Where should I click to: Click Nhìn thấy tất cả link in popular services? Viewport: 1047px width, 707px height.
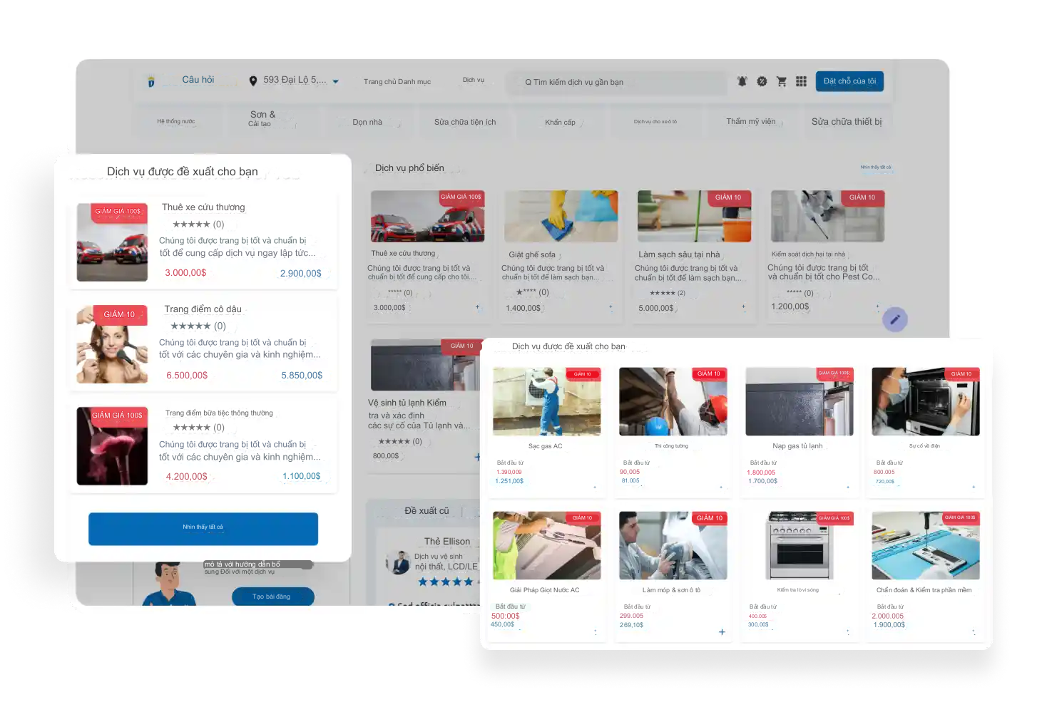click(875, 167)
